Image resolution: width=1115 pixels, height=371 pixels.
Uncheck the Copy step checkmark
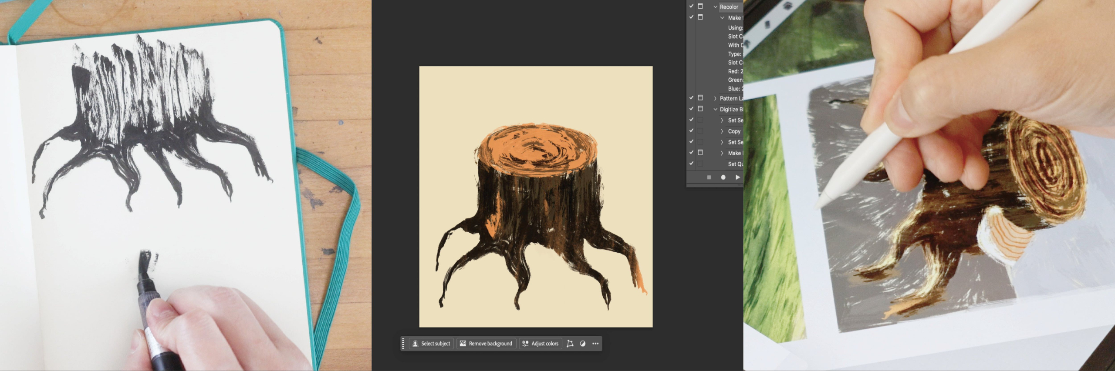[x=691, y=130]
